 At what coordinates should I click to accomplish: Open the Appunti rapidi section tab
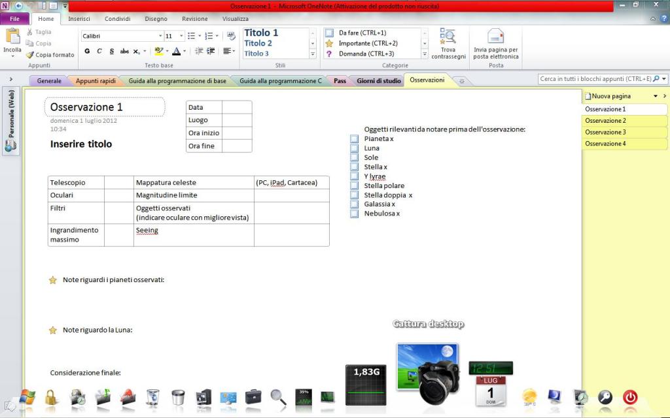pyautogui.click(x=96, y=80)
